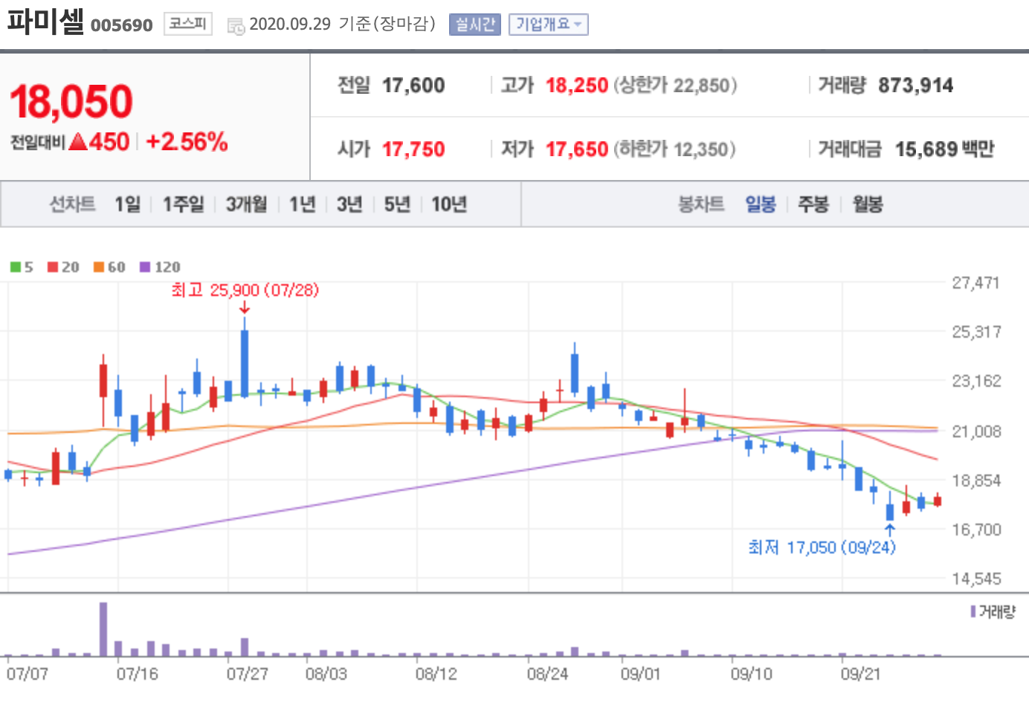Click the 최저 17,050 (09/24) chart annotation
Viewport: 1029px width, 711px height.
pyautogui.click(x=822, y=547)
